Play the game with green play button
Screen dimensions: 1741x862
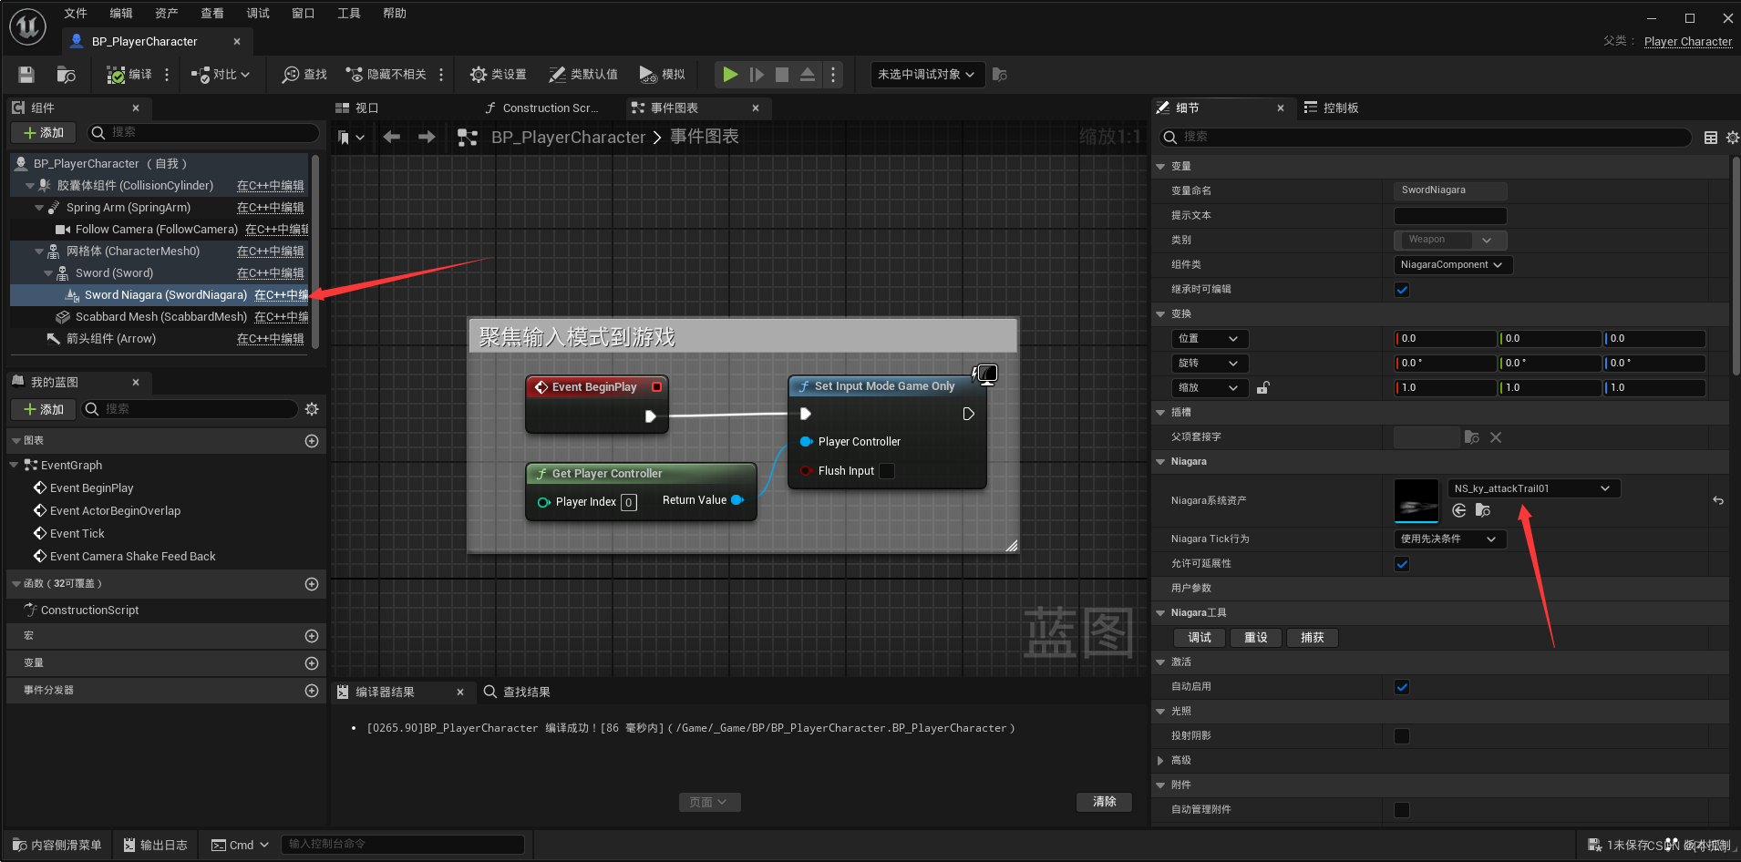pos(730,75)
